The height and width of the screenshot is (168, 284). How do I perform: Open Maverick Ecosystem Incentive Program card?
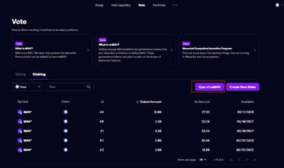click(219, 50)
